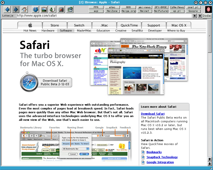Select Hot News in the subnavigation
213x170 pixels.
tap(30, 31)
